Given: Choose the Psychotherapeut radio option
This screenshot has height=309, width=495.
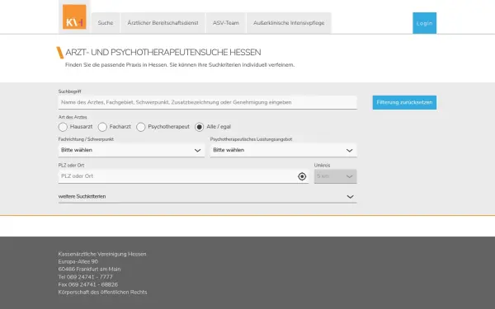Looking at the screenshot, I should pyautogui.click(x=141, y=127).
